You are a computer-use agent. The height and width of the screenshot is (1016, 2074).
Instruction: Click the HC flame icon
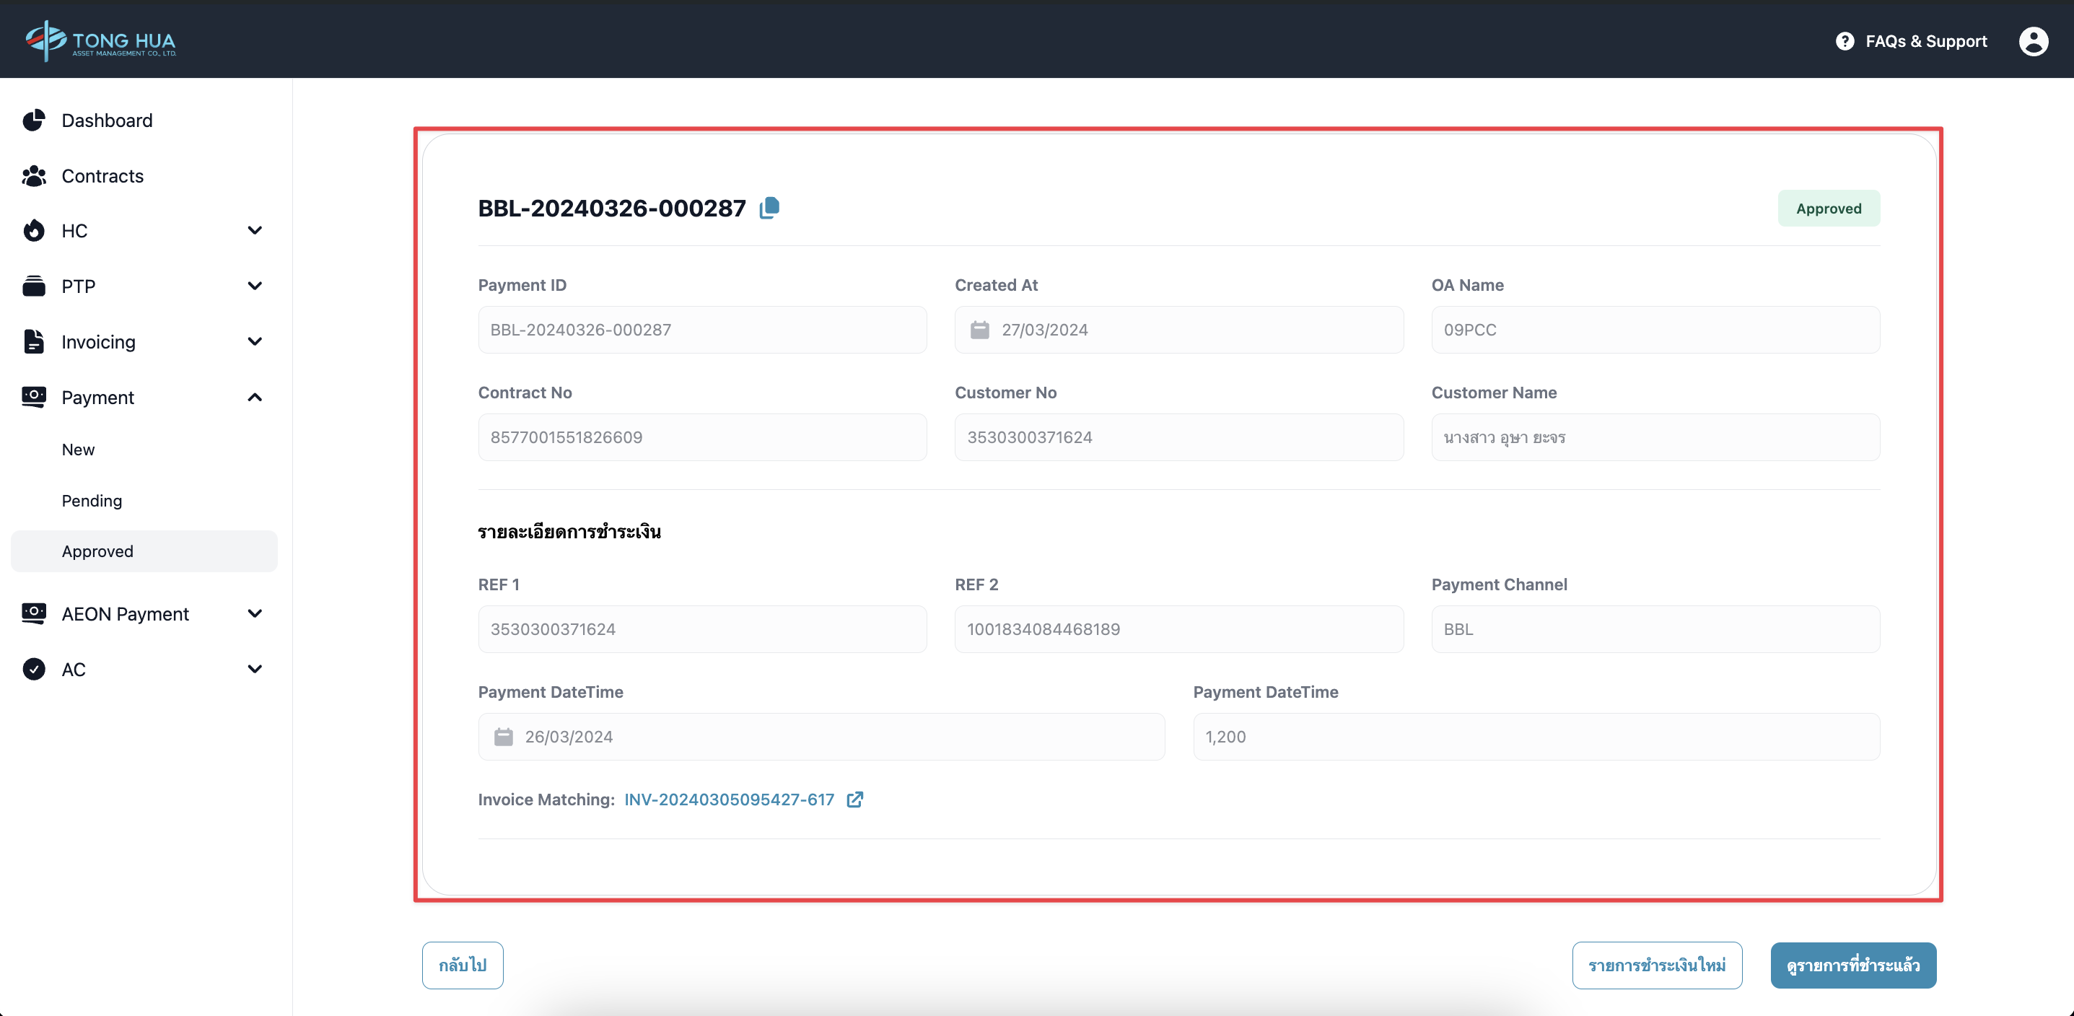click(x=33, y=230)
